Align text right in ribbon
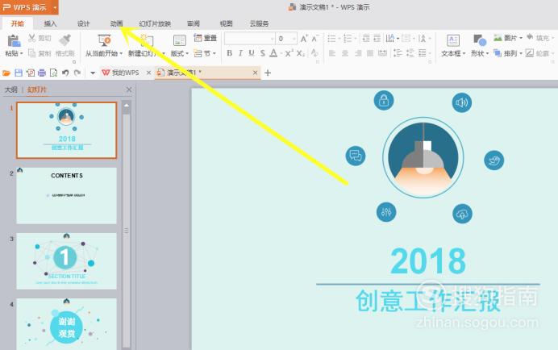The width and height of the screenshot is (558, 350). click(358, 53)
